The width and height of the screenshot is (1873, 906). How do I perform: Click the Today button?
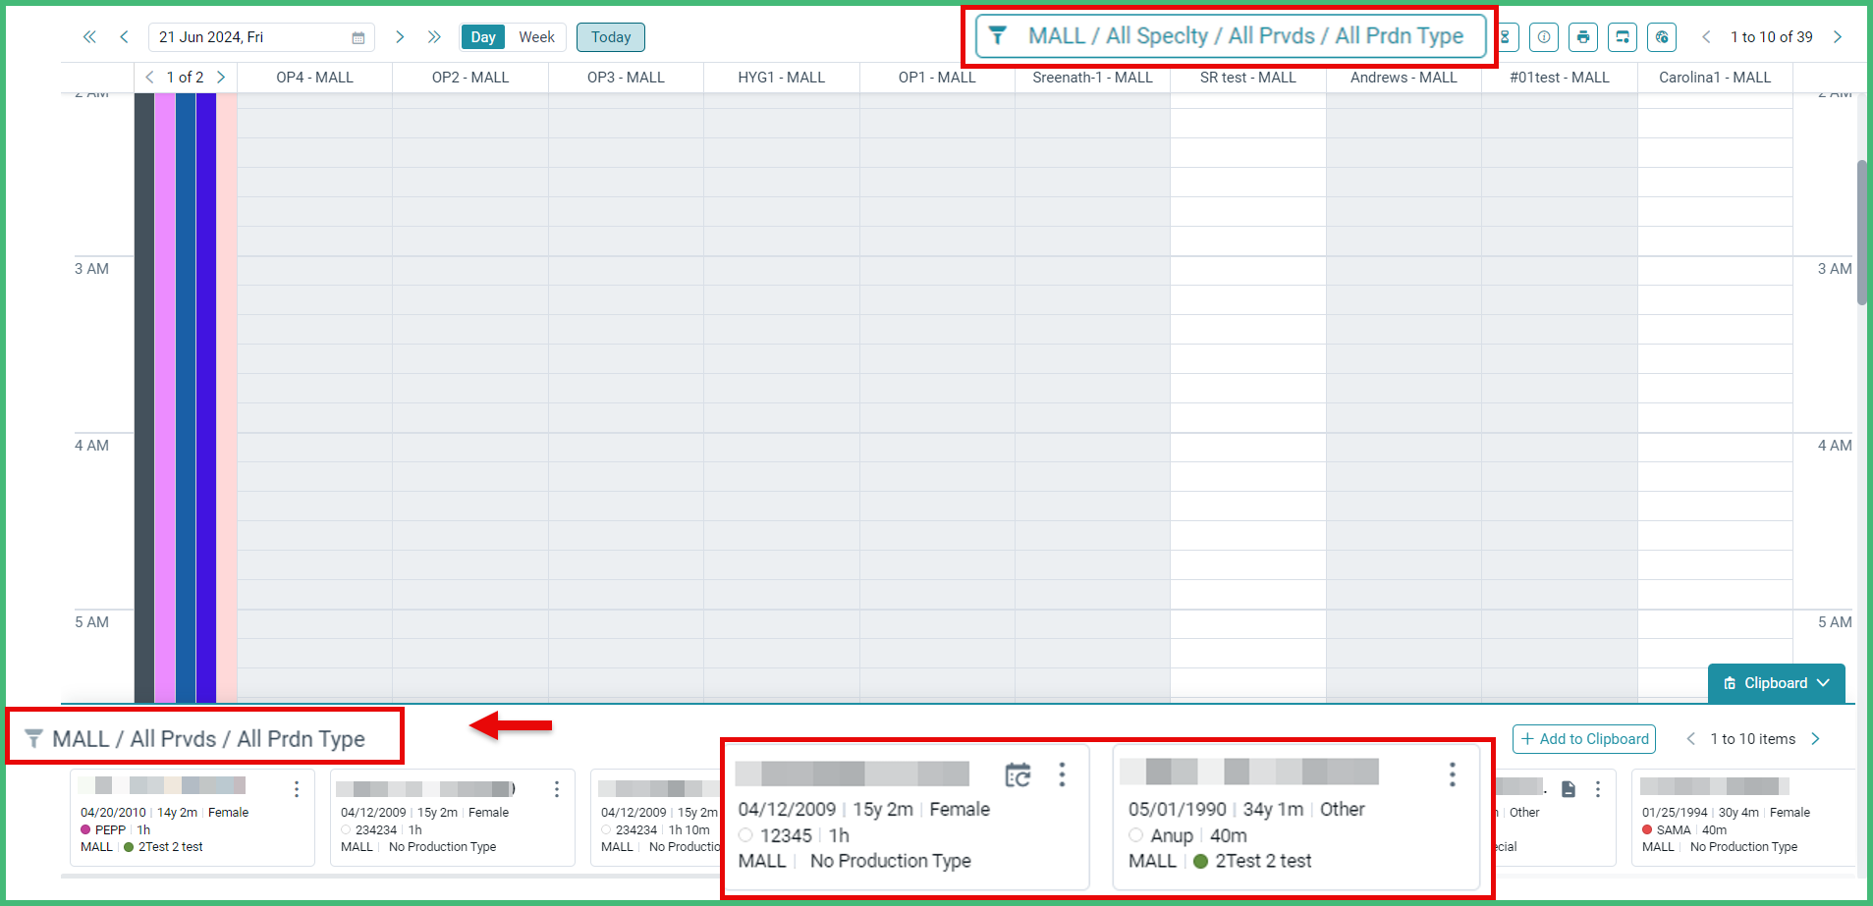pos(610,36)
